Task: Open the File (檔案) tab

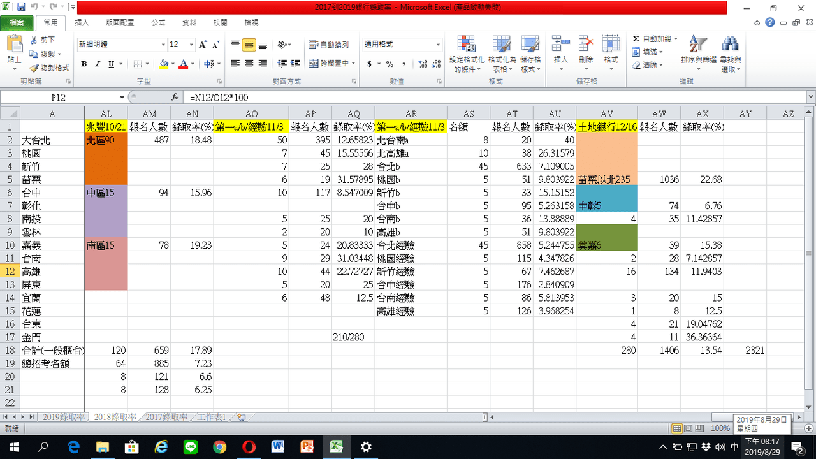Action: click(x=17, y=22)
